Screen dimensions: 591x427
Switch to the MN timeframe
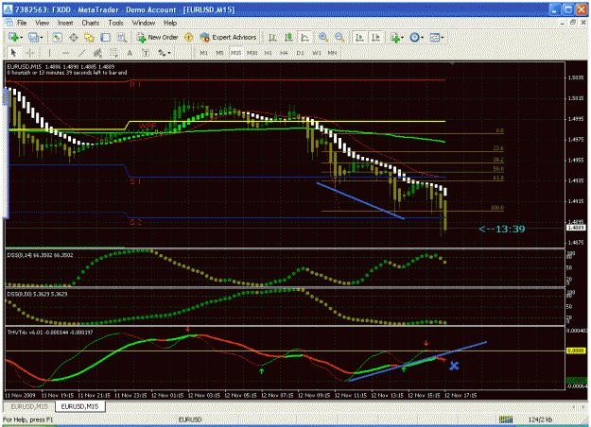[332, 53]
